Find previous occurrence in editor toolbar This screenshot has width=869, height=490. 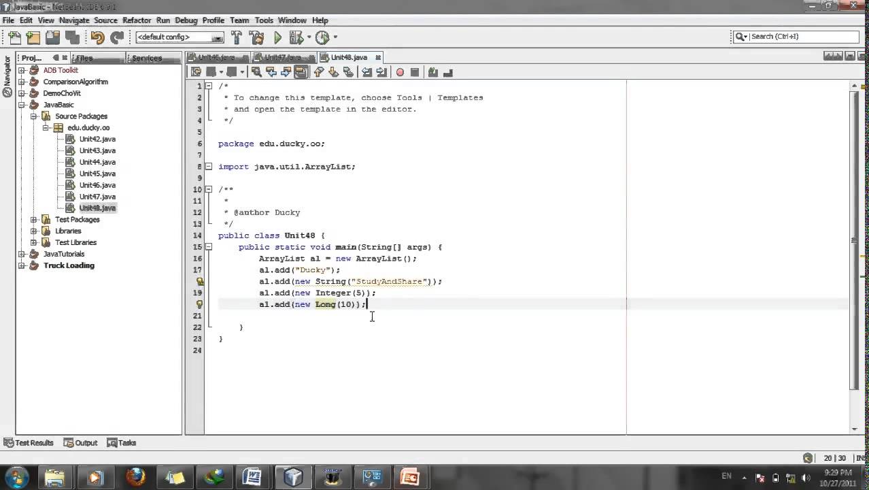click(271, 72)
